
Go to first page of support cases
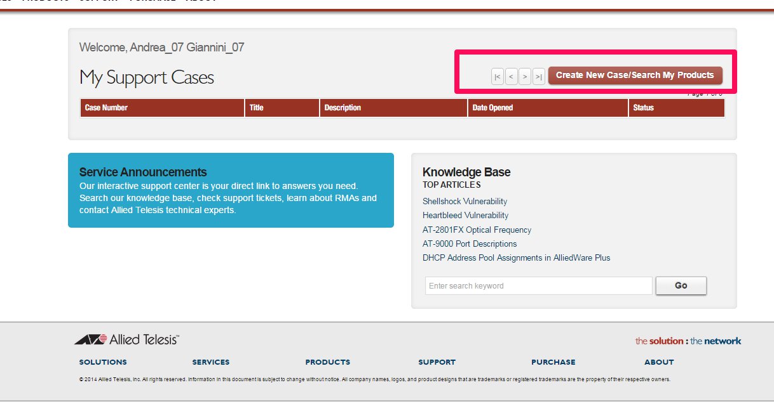point(498,77)
